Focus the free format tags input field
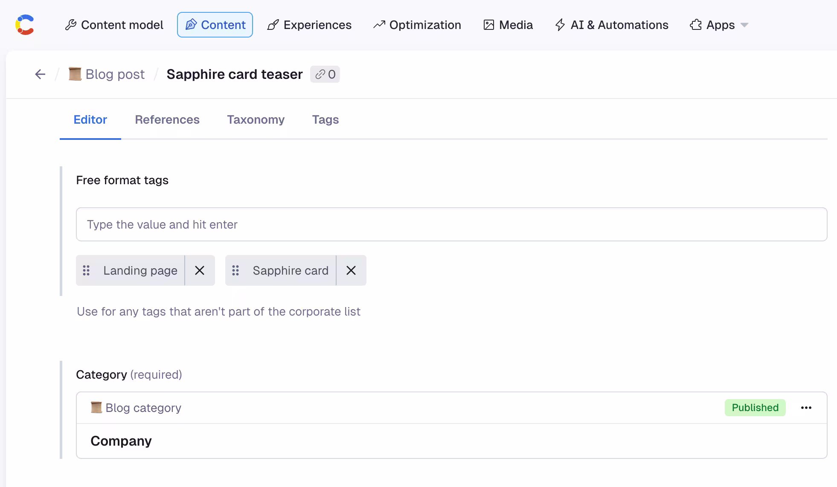 click(451, 224)
